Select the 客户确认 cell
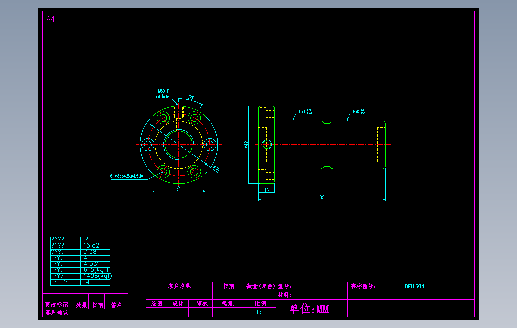Screen dimensions: 517x328 pyautogui.click(x=57, y=312)
